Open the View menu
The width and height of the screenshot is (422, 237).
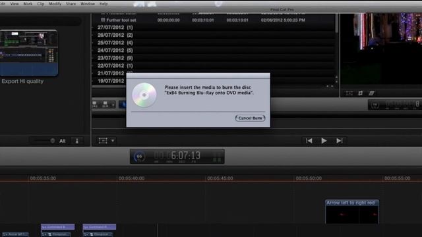click(x=15, y=4)
